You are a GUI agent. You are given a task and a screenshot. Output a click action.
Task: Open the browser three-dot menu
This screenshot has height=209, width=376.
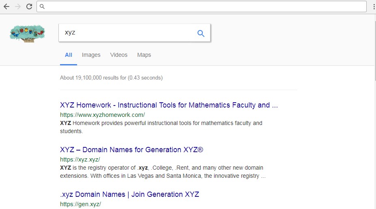click(x=374, y=7)
